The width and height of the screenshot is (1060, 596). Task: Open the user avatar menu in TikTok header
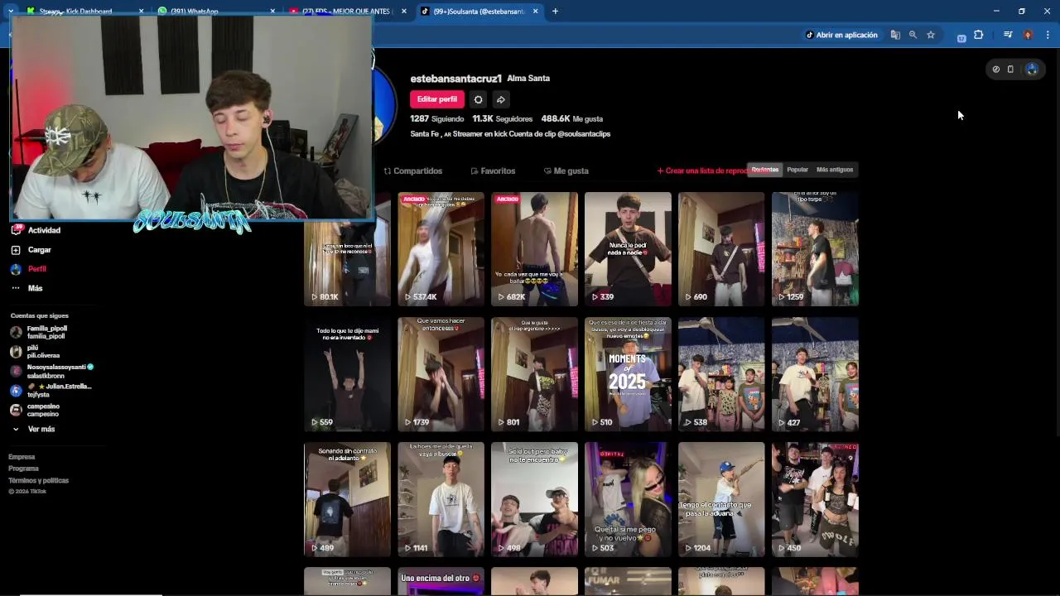(x=1032, y=70)
